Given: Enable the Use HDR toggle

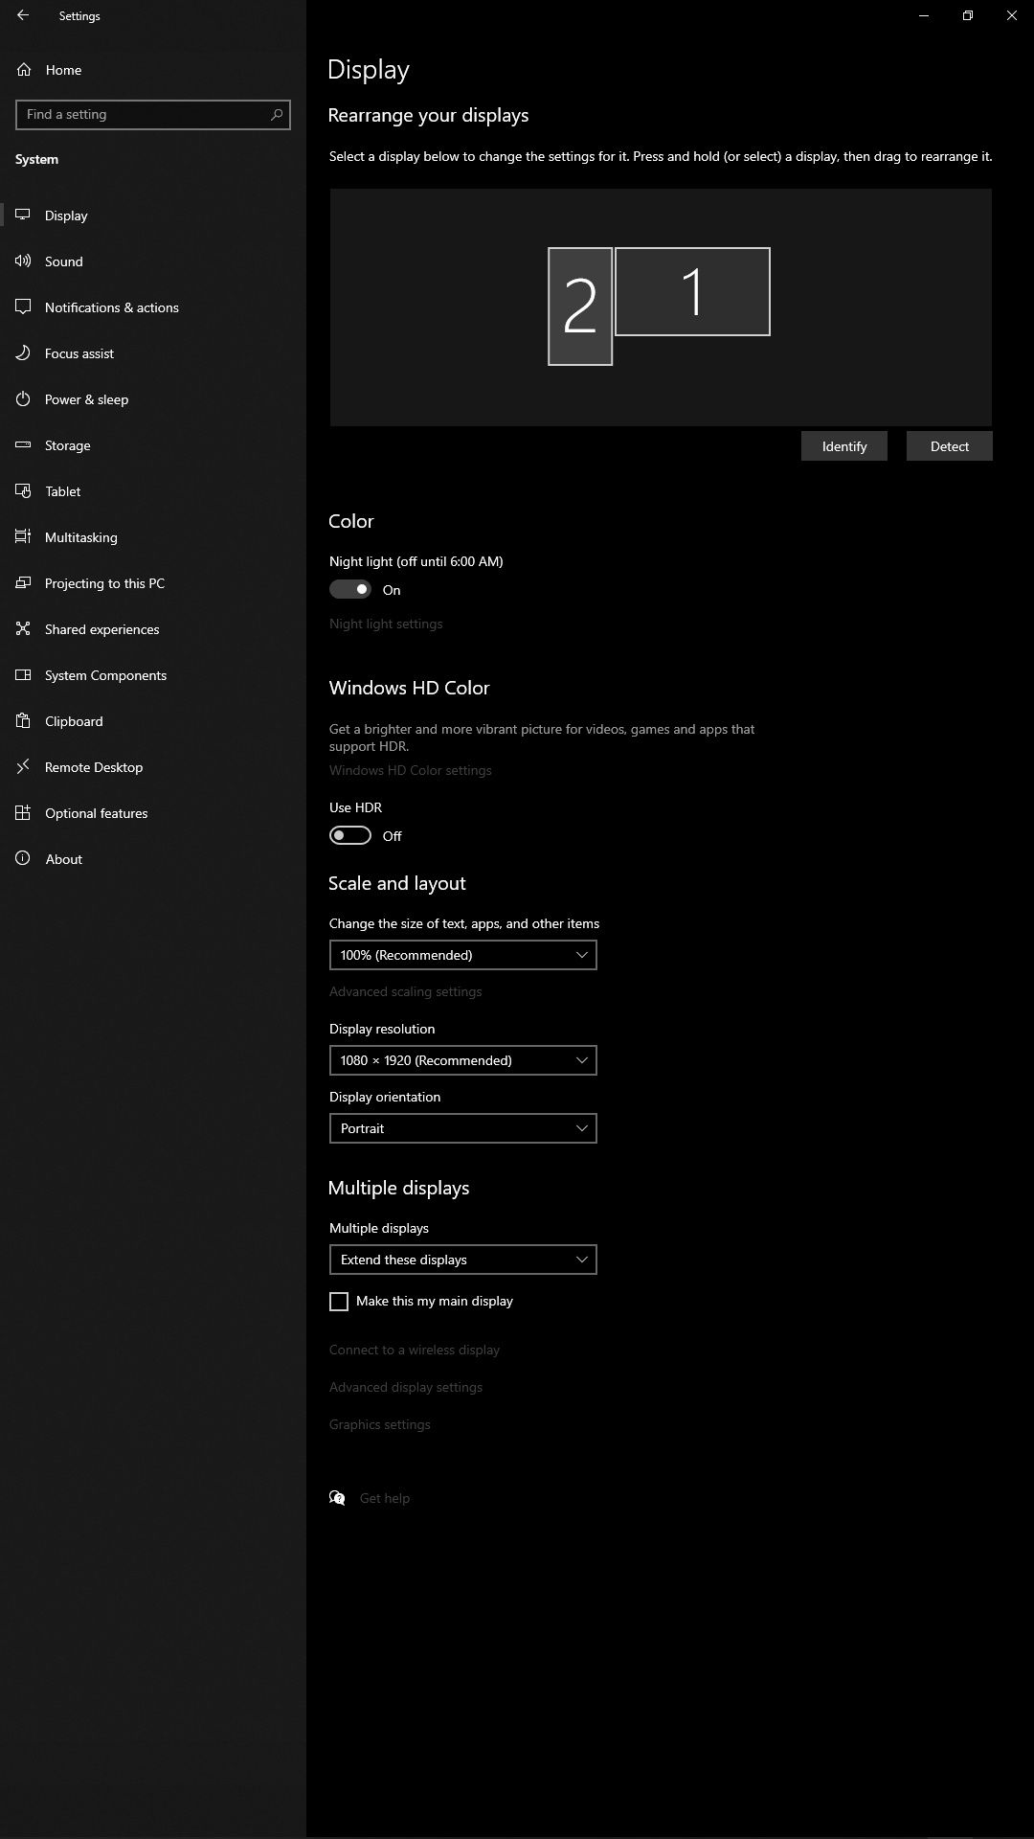Looking at the screenshot, I should tap(350, 835).
